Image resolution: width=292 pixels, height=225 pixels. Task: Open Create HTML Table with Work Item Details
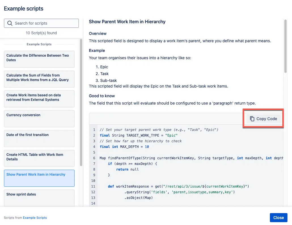pos(39,158)
